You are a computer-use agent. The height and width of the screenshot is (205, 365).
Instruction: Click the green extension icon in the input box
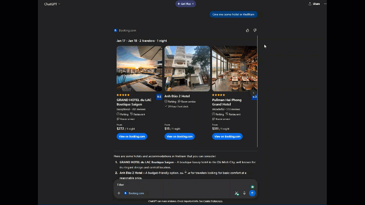click(x=252, y=187)
